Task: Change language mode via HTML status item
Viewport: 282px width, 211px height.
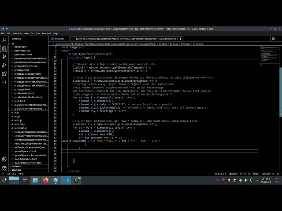Action: tap(256, 174)
